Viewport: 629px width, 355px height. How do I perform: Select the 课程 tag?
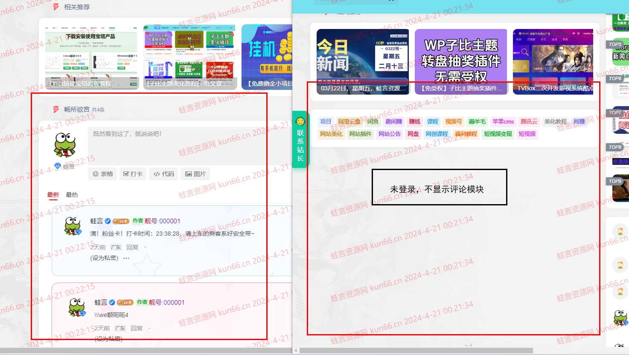pos(433,121)
